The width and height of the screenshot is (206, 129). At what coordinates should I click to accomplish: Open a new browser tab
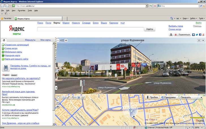tap(65, 18)
